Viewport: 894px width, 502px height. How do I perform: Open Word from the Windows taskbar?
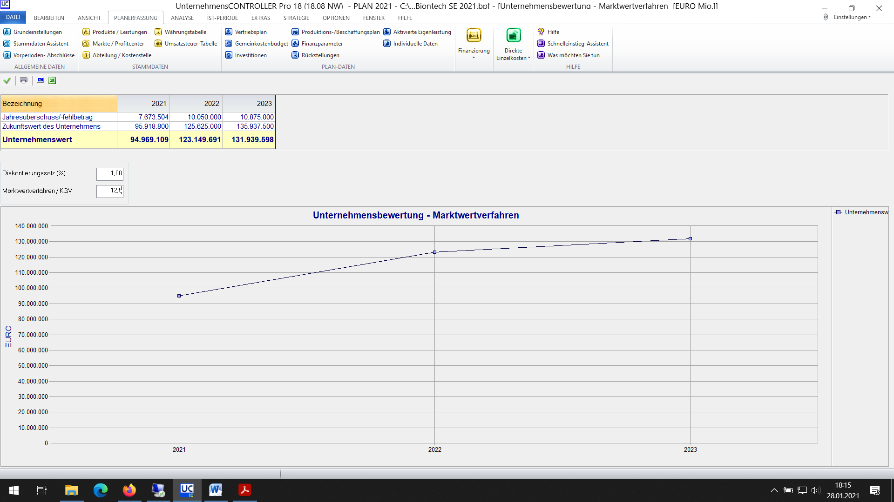coord(215,490)
